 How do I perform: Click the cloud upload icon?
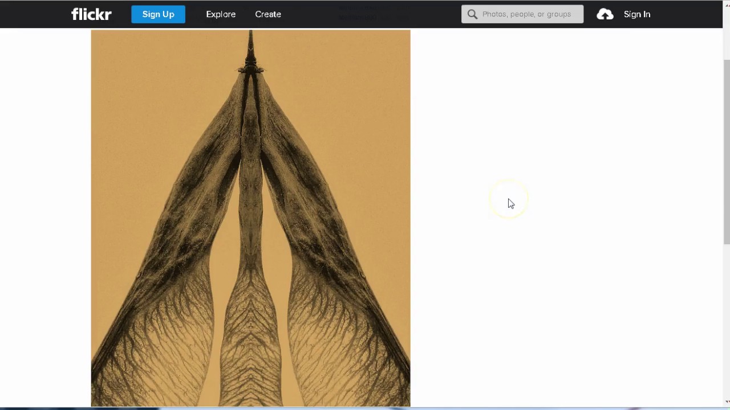(605, 14)
